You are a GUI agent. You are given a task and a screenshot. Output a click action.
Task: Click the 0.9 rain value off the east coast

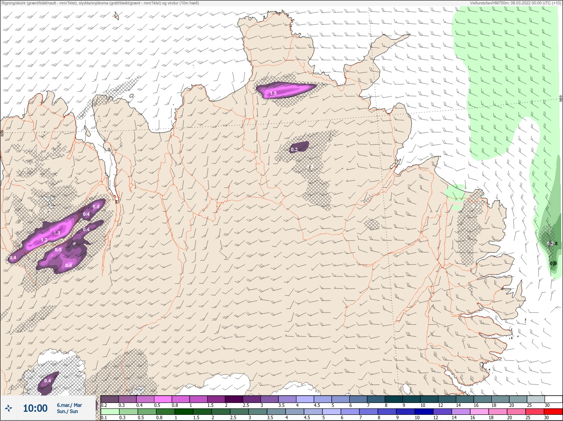pos(553,263)
